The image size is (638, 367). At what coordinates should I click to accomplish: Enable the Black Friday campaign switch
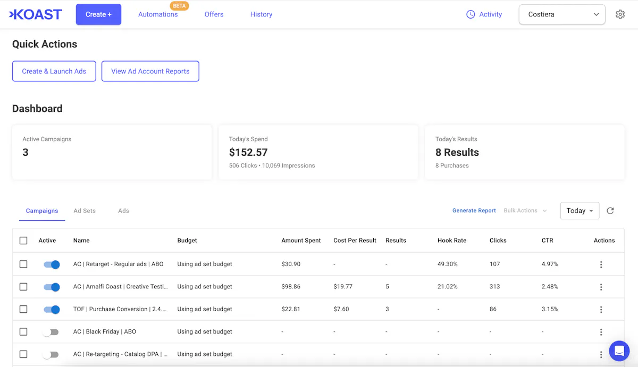point(51,332)
